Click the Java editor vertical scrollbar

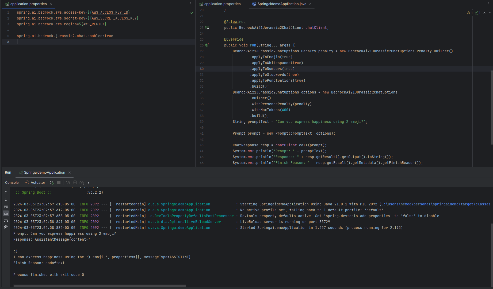[x=492, y=107]
